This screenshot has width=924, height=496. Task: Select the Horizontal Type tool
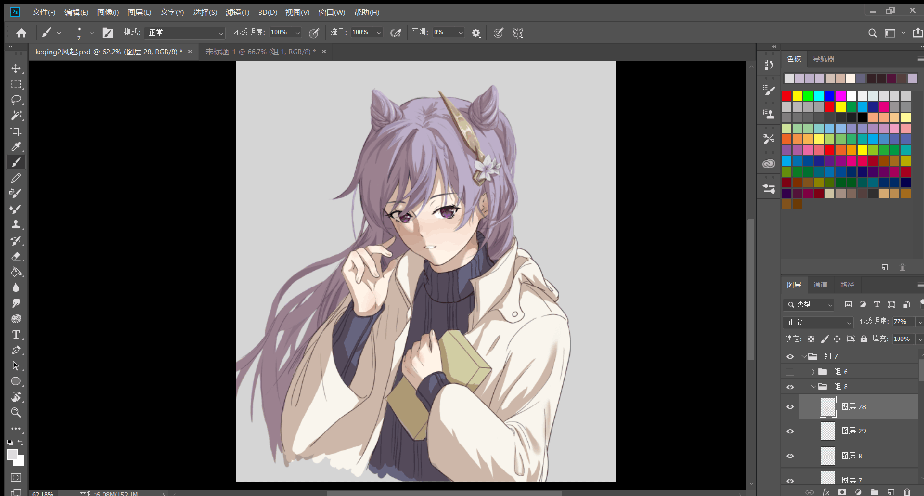pyautogui.click(x=16, y=335)
